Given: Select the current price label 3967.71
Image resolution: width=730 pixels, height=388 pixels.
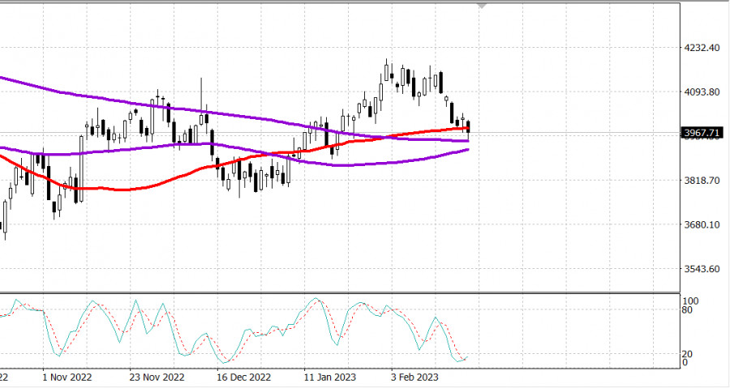Looking at the screenshot, I should pos(702,132).
